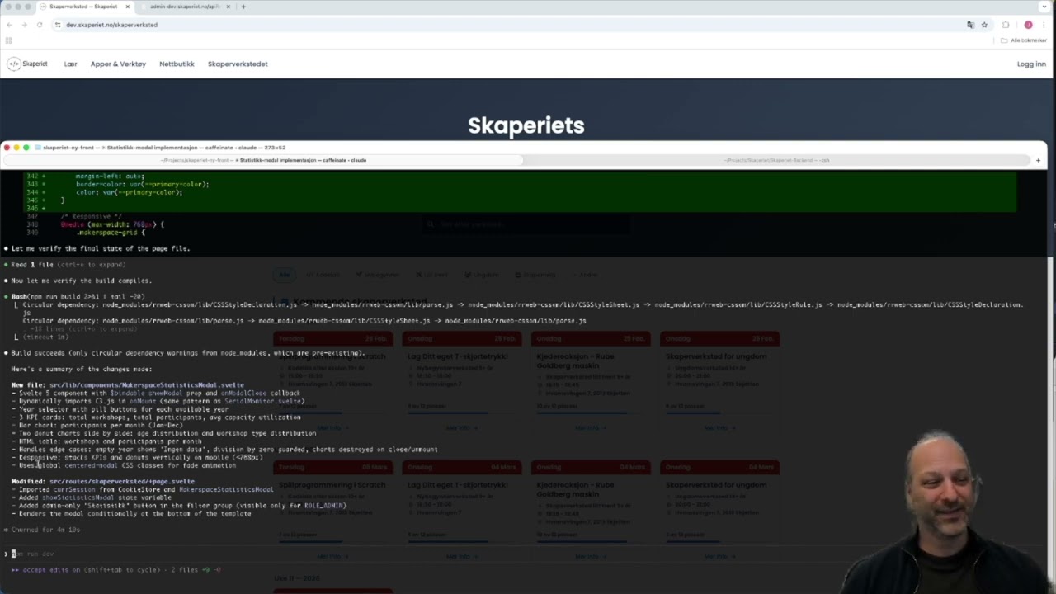Reload the dev.skaperiet.no page
The height and width of the screenshot is (594, 1056).
point(39,25)
